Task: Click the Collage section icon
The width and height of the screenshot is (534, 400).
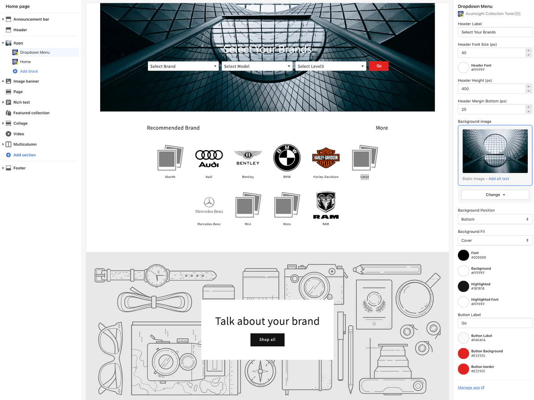Action: [8, 123]
